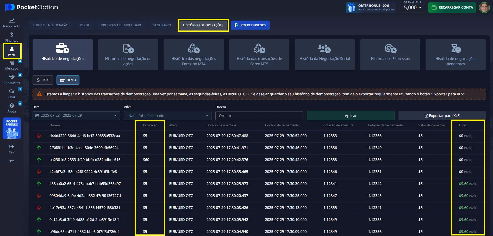This screenshot has height=236, width=493.
Task: Open the Histórico de Operações tab
Action: point(203,25)
